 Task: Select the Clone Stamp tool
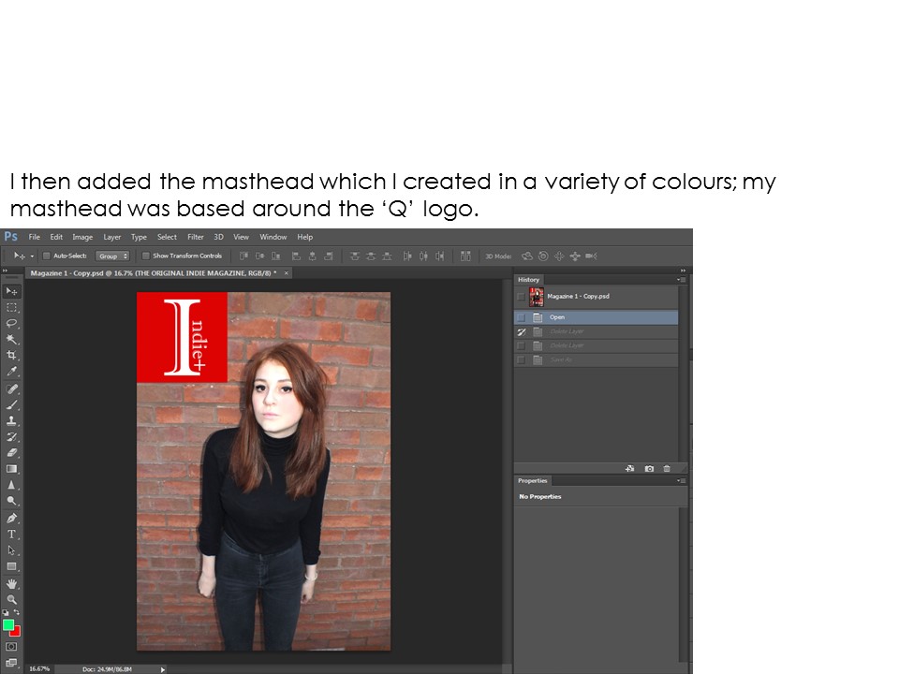point(11,420)
